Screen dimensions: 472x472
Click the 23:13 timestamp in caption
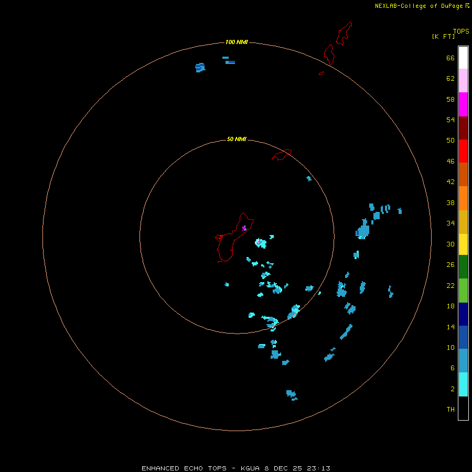click(x=318, y=468)
